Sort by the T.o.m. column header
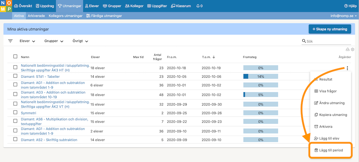Screen dimensions: 359x162 point(208,57)
